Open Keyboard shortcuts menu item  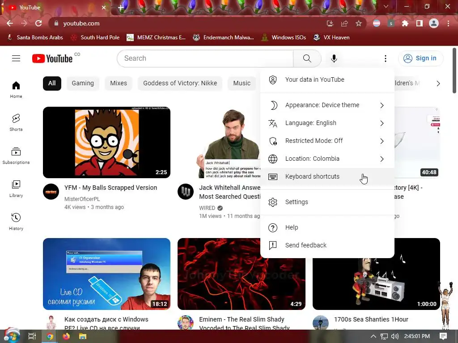[327, 176]
